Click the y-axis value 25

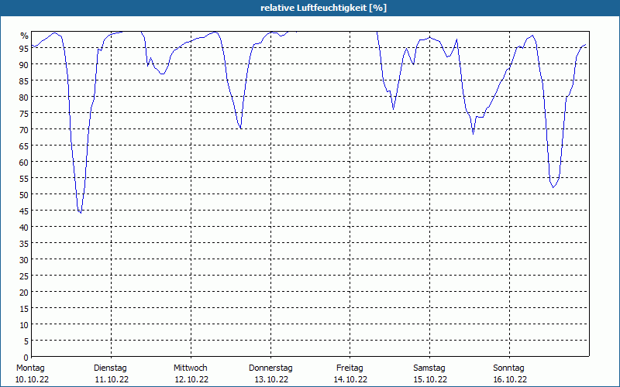[x=24, y=276]
